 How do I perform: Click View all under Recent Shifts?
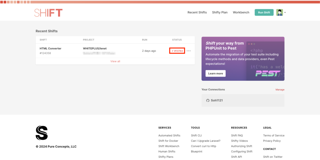pos(115,61)
